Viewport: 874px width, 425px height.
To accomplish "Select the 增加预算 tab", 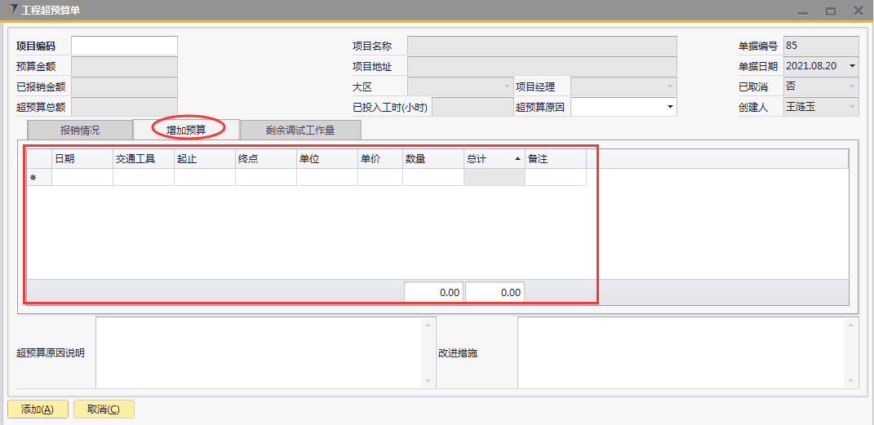I will 186,130.
